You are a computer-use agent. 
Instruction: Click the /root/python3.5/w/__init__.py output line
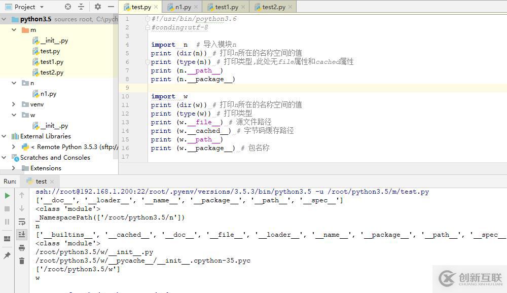tap(94, 252)
